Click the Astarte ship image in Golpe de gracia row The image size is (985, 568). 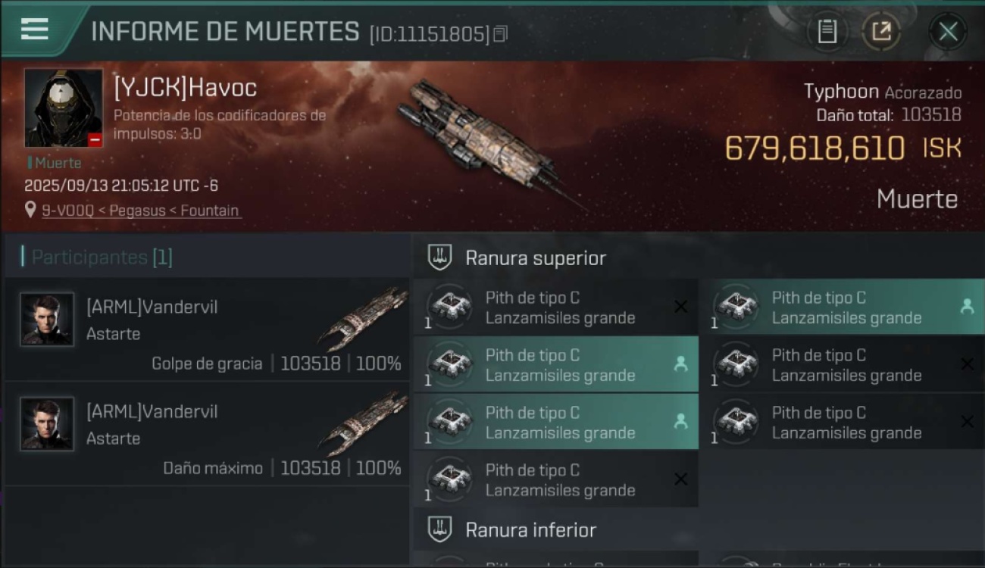tap(364, 318)
